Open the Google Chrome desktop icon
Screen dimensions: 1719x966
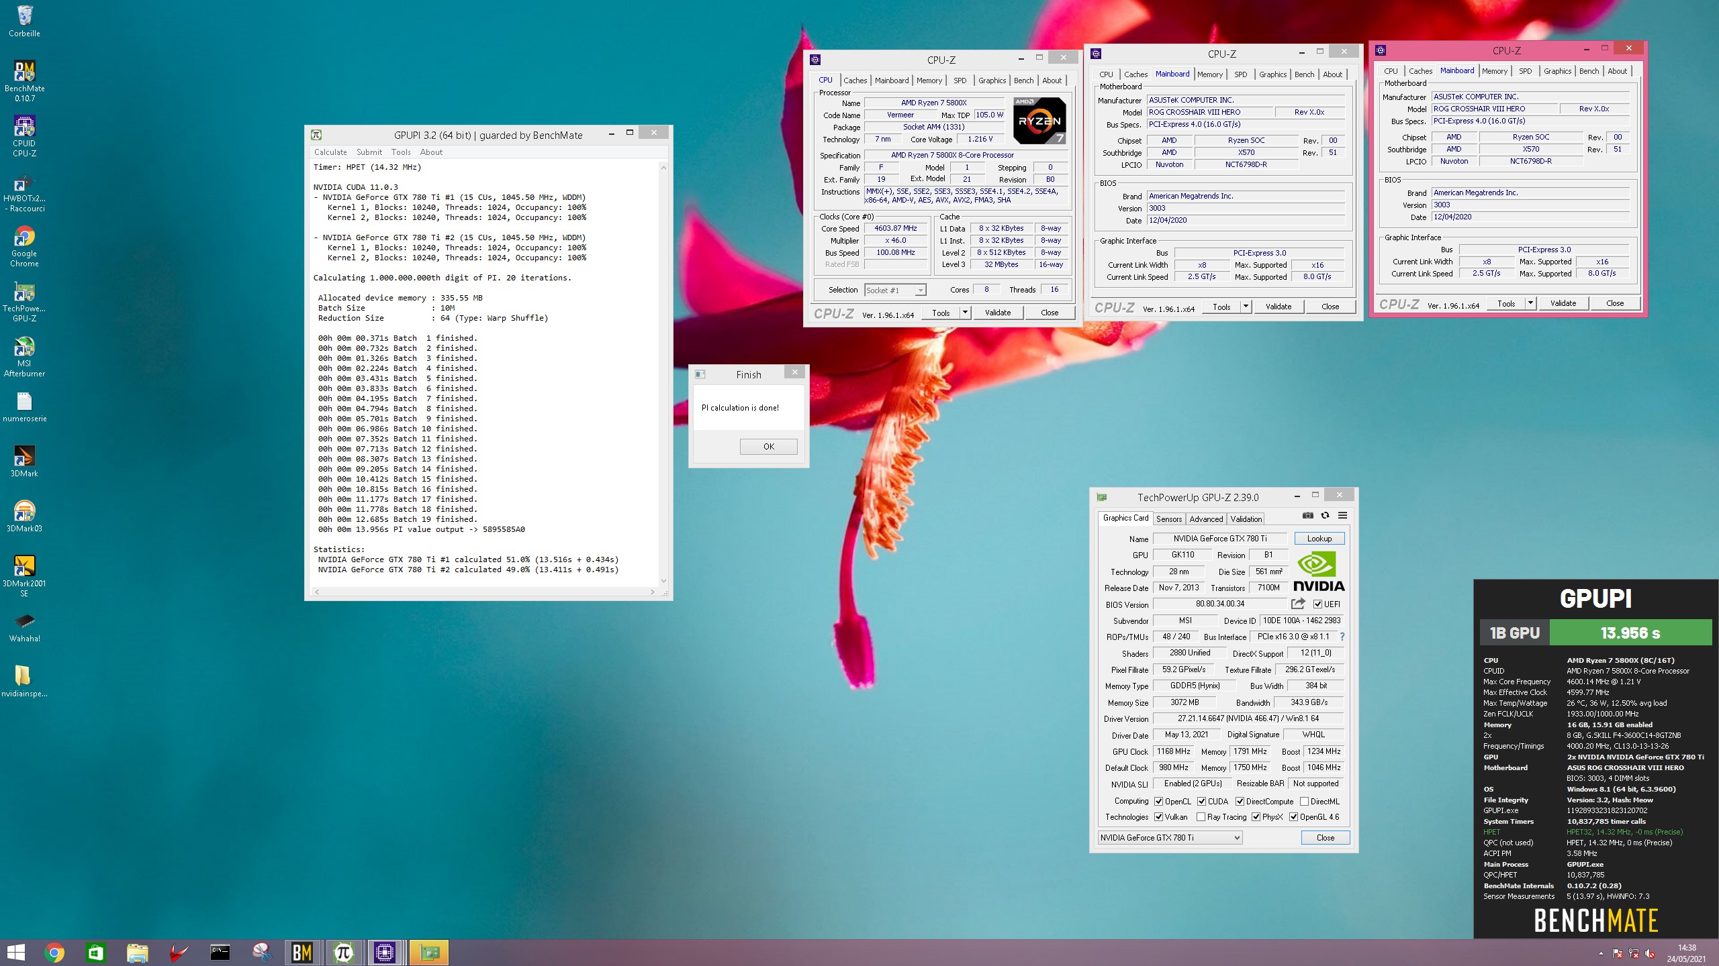click(x=24, y=246)
